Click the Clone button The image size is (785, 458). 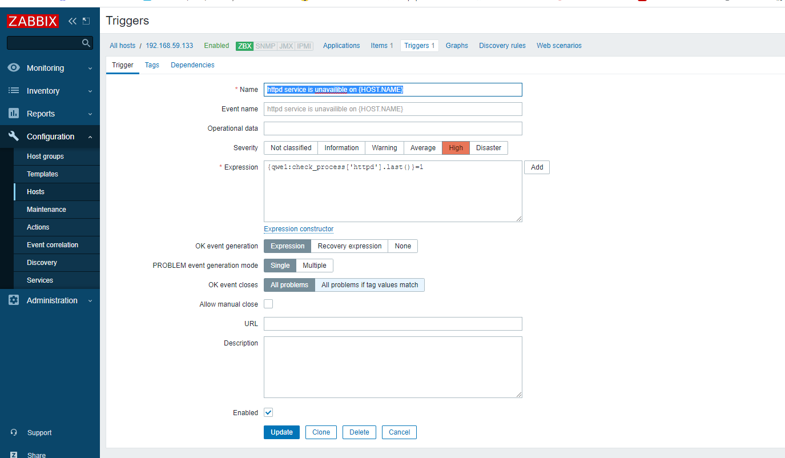click(321, 432)
